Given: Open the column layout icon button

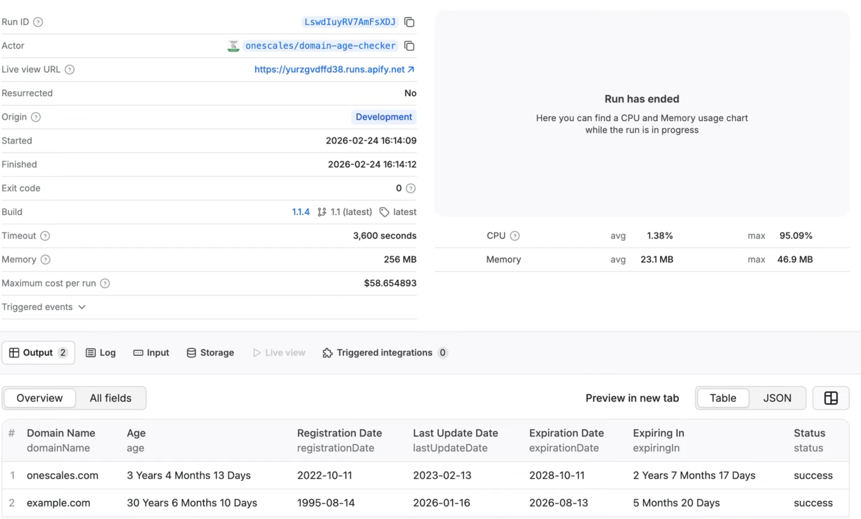Looking at the screenshot, I should 831,398.
